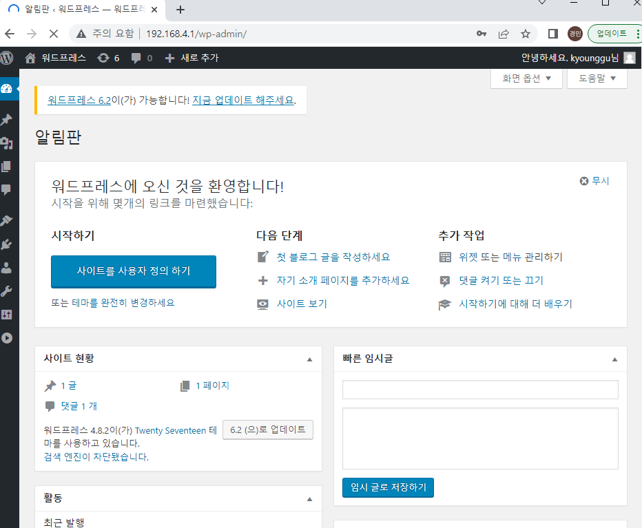Open the Posts pushpin icon in sidebar

pos(7,120)
